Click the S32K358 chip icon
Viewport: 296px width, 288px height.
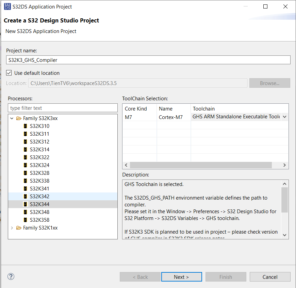pos(25,220)
